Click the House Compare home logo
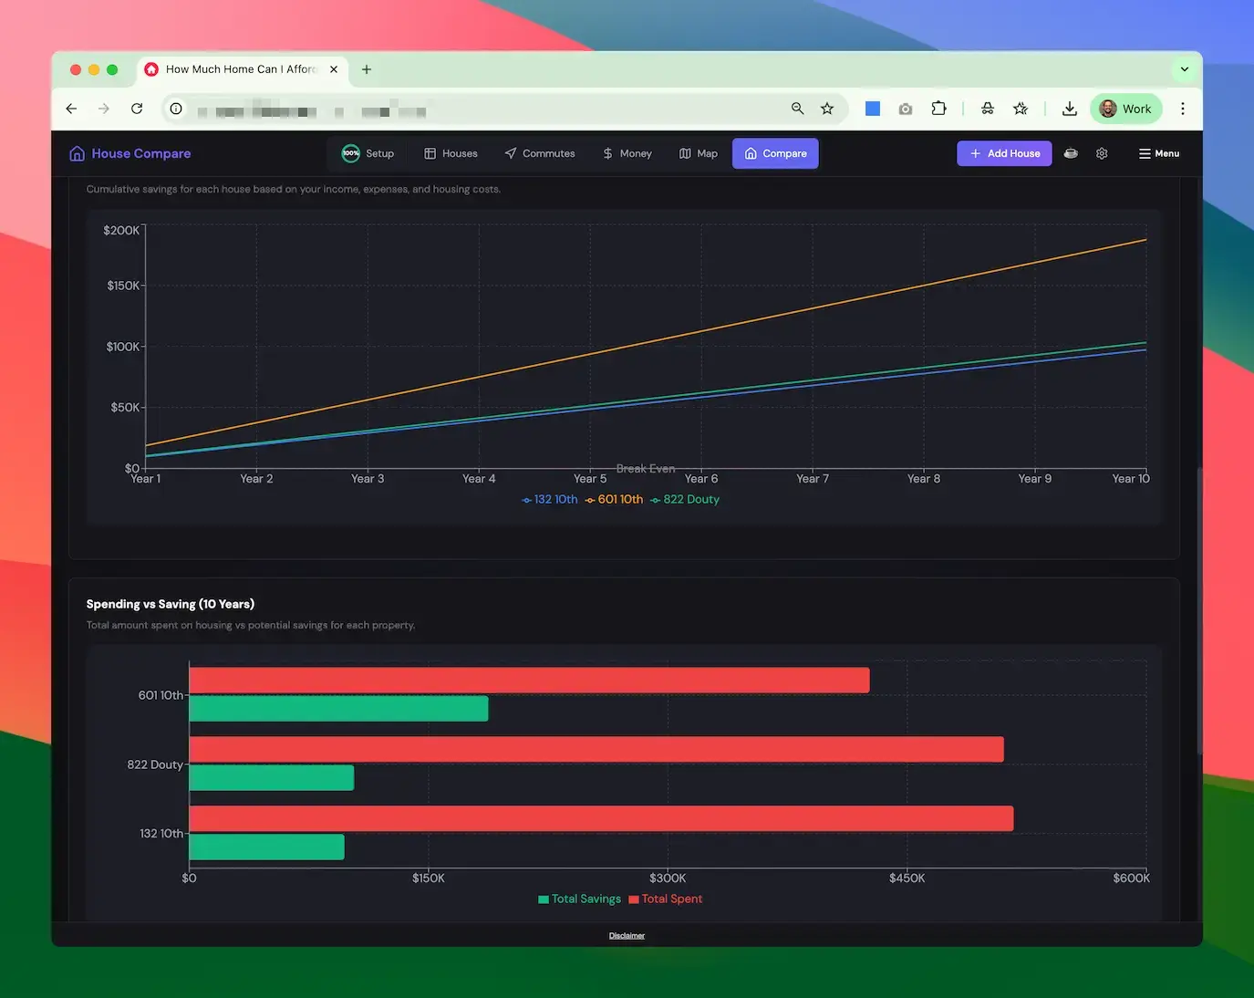 (130, 153)
